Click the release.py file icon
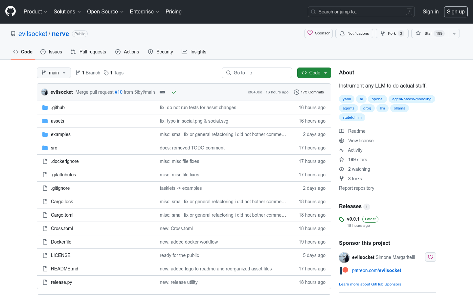 pos(45,282)
